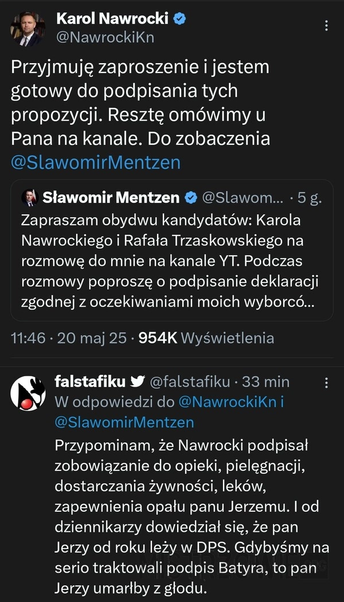
Task: Click the bird icon next to falstafiku
Action: (x=138, y=381)
